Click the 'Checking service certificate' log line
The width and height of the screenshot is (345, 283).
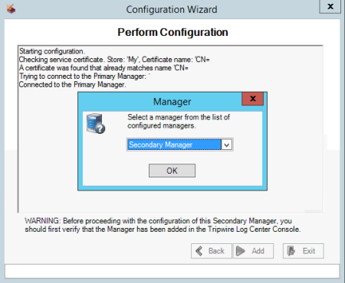click(x=114, y=60)
